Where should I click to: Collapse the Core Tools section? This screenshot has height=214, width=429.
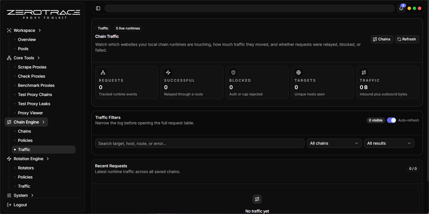39,58
